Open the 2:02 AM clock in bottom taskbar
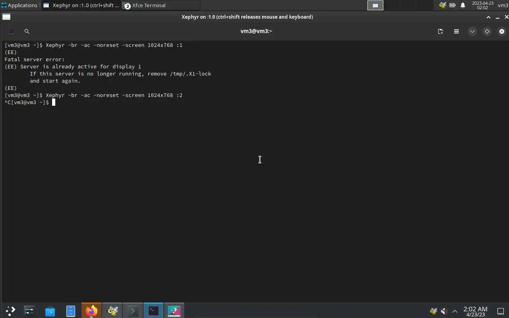Viewport: 509px width, 318px height. pyautogui.click(x=475, y=311)
